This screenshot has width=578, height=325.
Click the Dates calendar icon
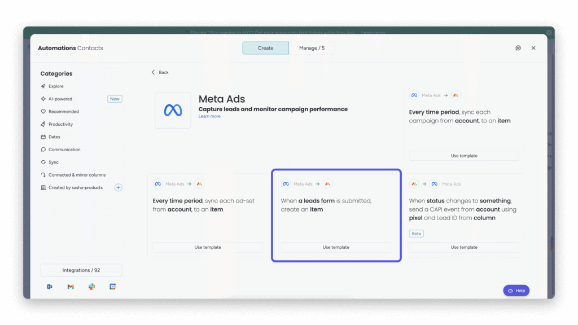point(43,137)
